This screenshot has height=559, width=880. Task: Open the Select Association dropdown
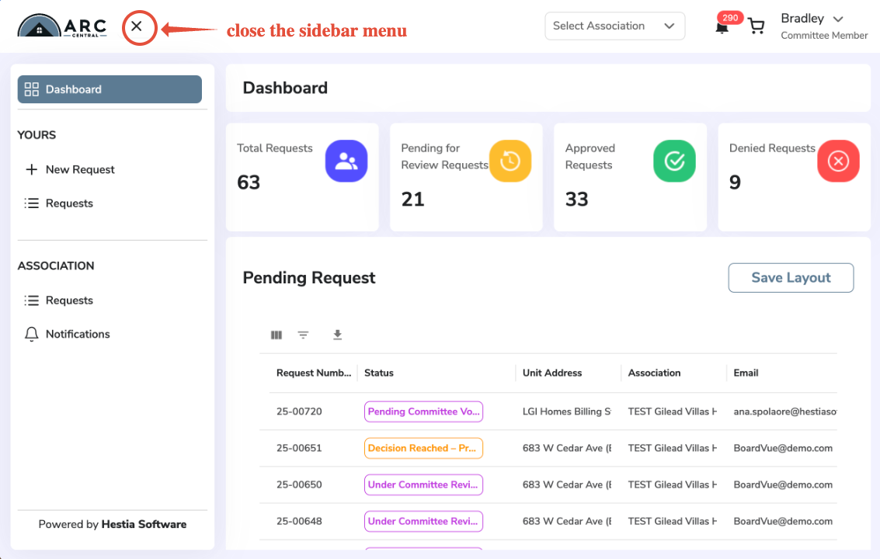click(x=614, y=26)
